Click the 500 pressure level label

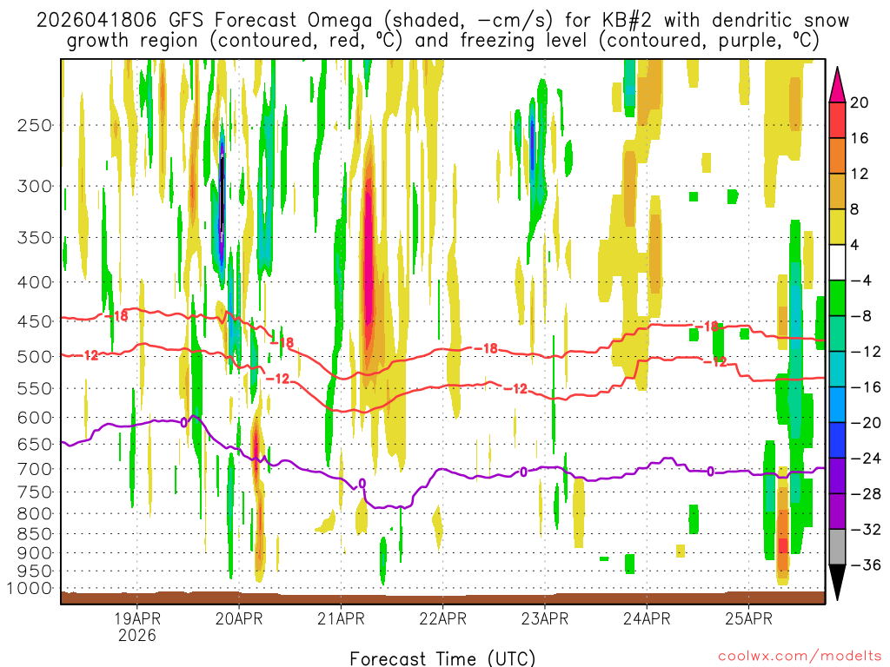35,357
